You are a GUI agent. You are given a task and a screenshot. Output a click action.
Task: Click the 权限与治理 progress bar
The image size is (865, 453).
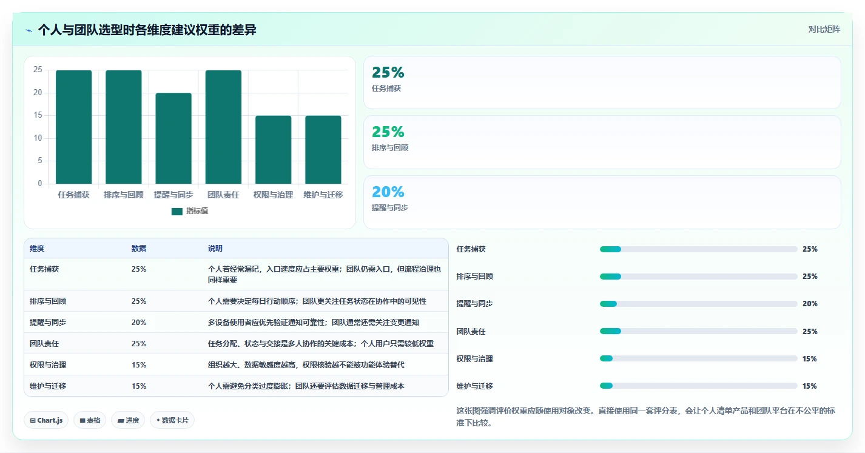[698, 358]
